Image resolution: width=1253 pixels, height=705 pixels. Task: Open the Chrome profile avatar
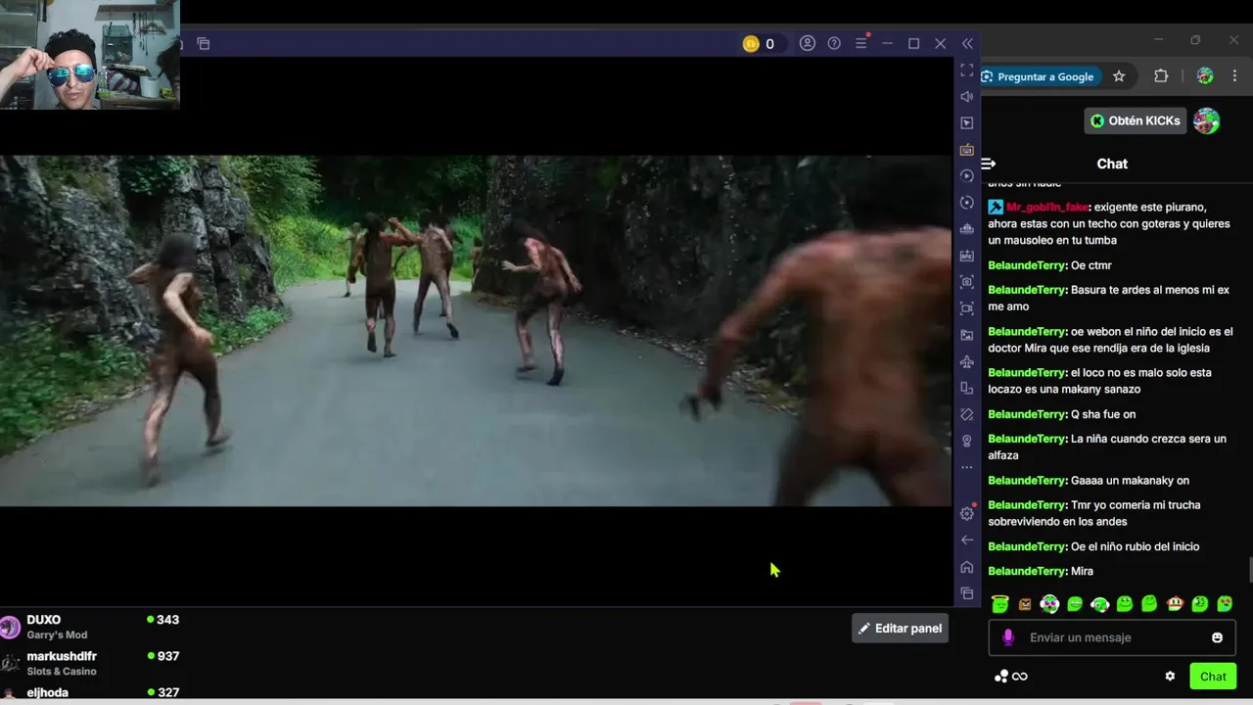tap(1205, 76)
